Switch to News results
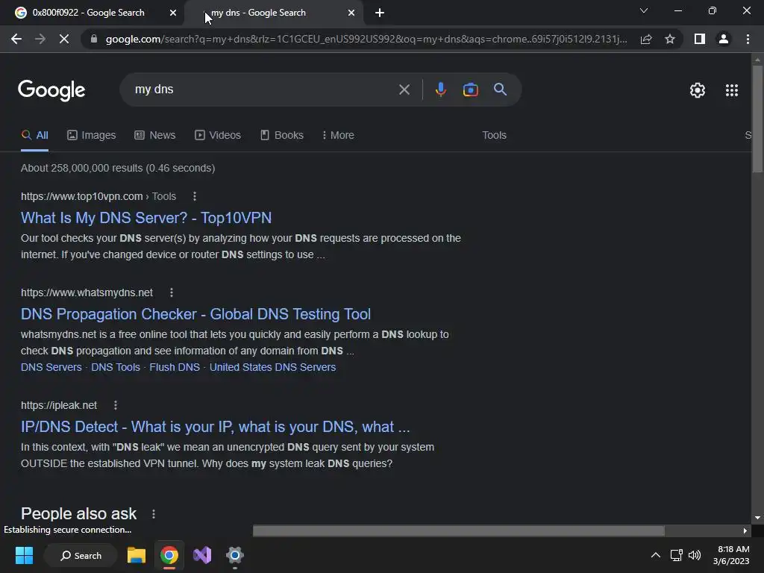764x573 pixels. (155, 136)
